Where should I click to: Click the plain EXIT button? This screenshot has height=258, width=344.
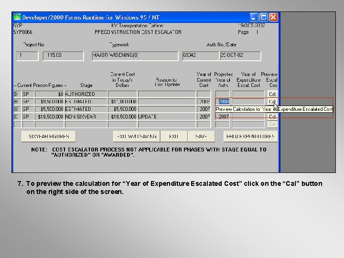pos(174,137)
